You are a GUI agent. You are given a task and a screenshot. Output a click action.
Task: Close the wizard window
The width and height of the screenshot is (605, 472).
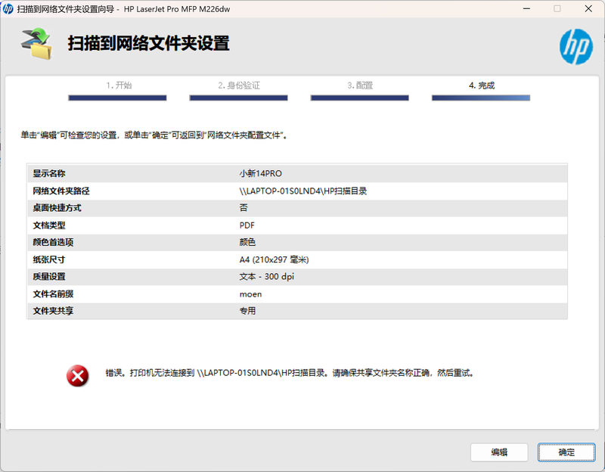588,8
